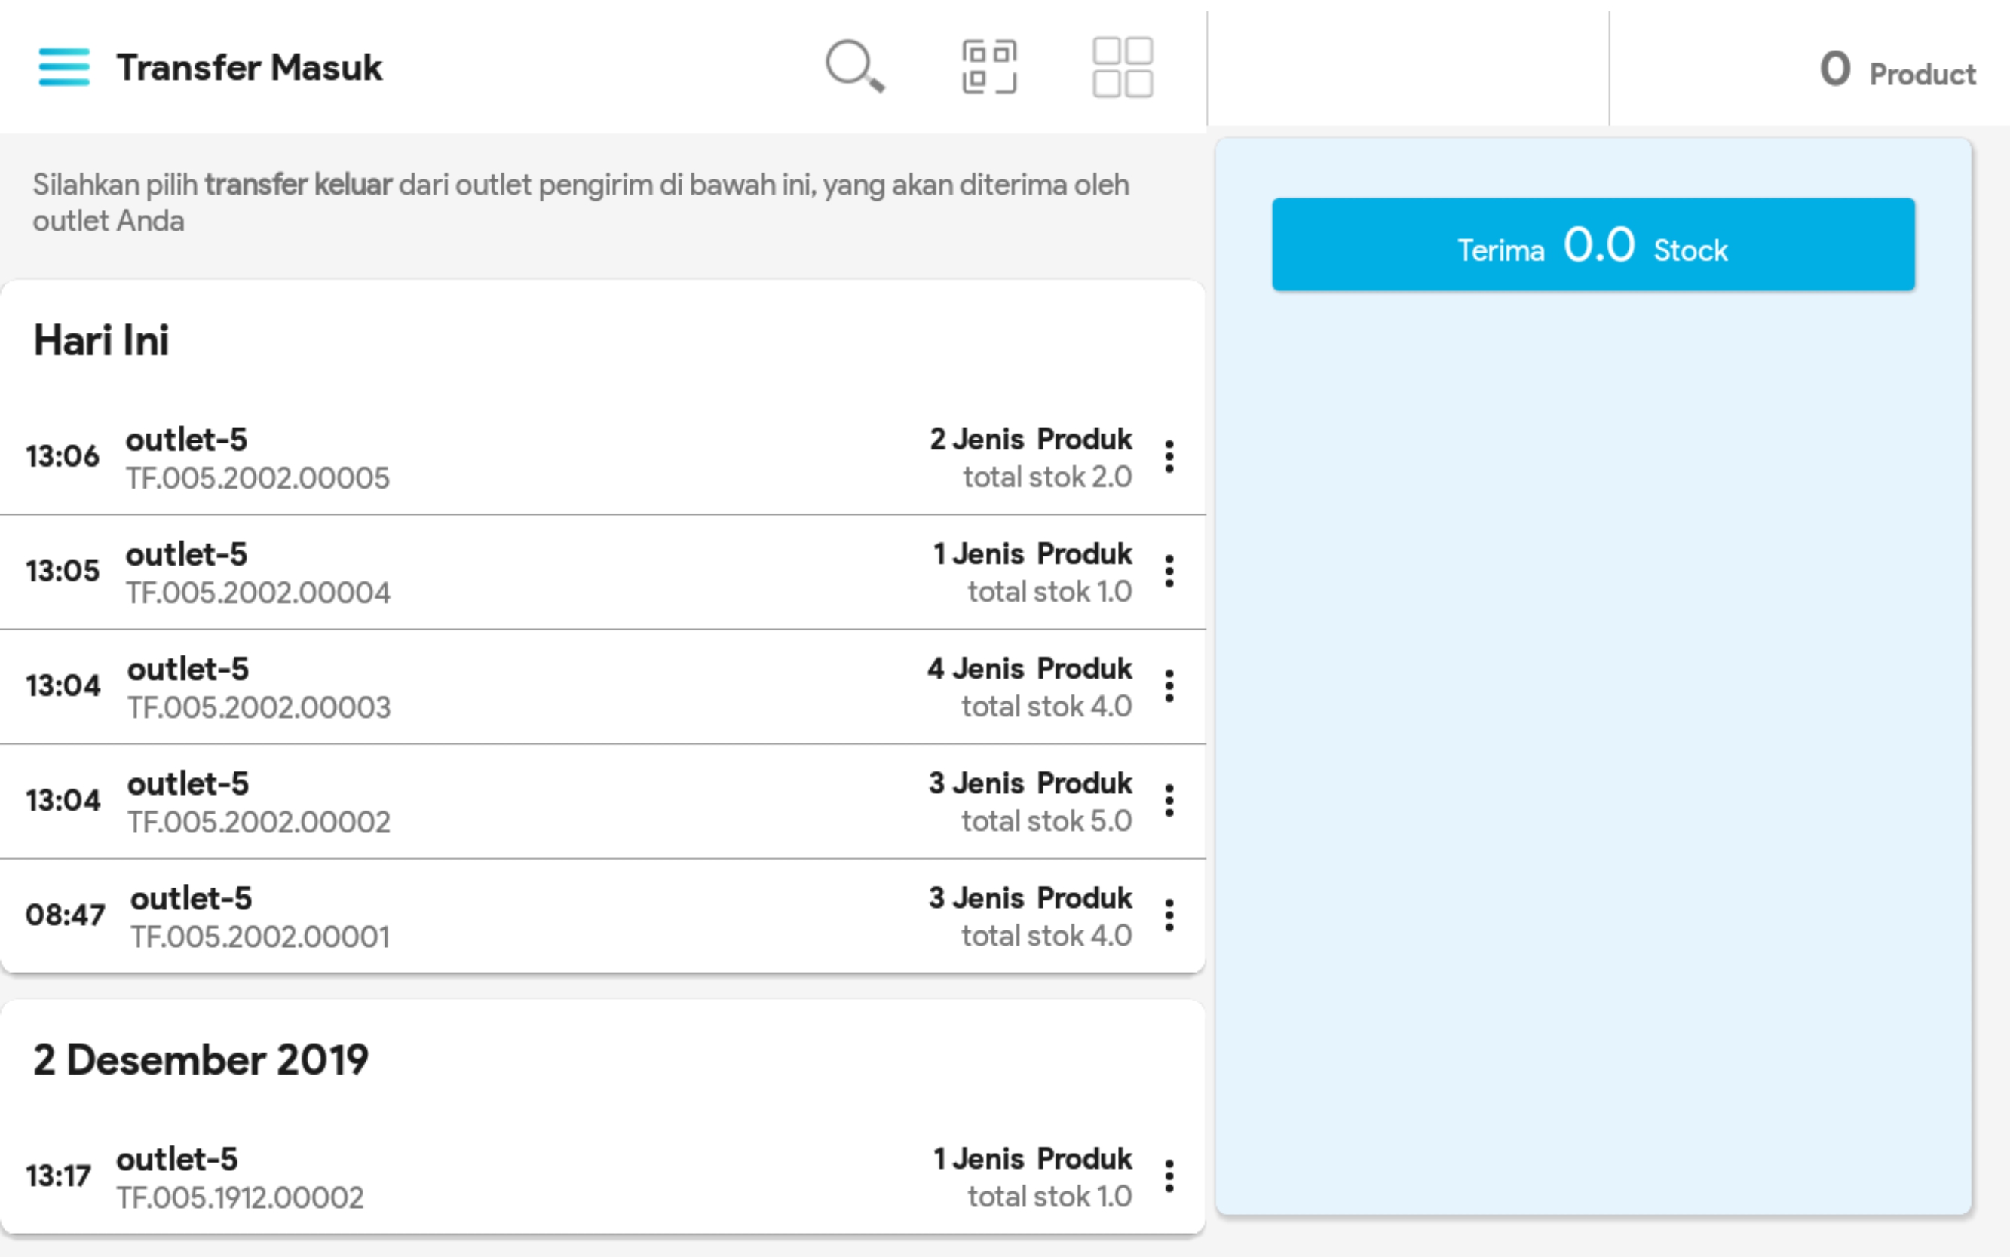The height and width of the screenshot is (1257, 2010).
Task: Open kebab menu for TF.005.2002.00002
Action: (x=1169, y=801)
